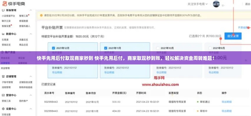The width and height of the screenshot is (251, 116).
Task: Click 导出明细 in the 审核中 row
Action: (x=227, y=111)
